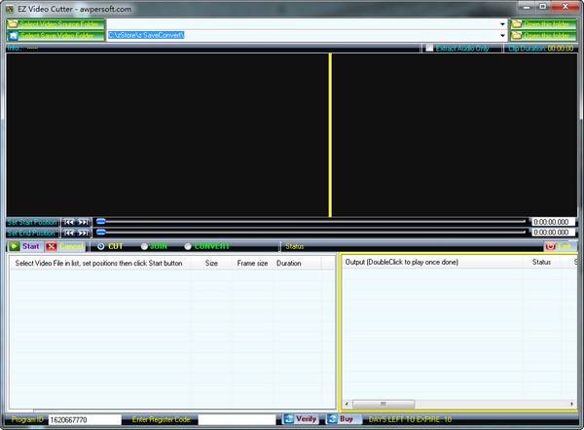
Task: Click the red Cancel X icon
Action: (x=52, y=246)
